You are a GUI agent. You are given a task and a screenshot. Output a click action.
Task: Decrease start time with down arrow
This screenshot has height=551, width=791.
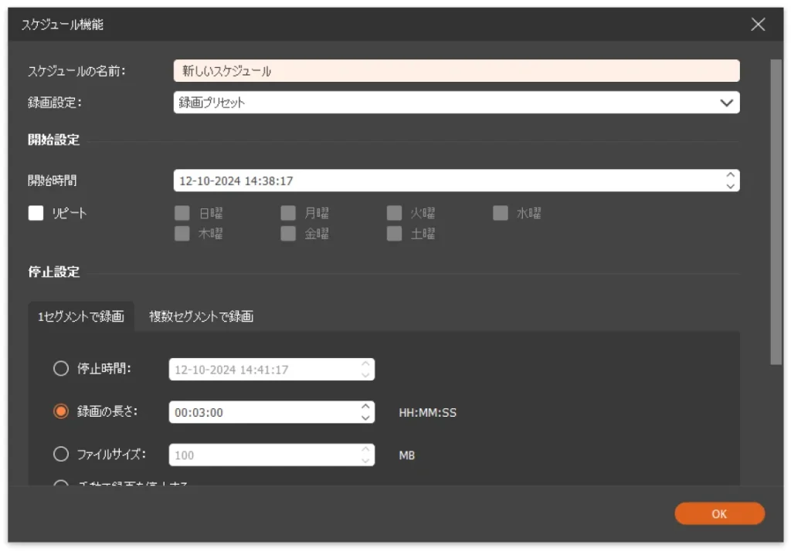730,186
